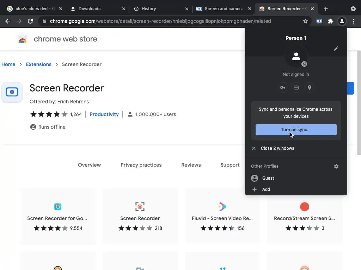Go back using the browser back arrow
This screenshot has height=270, width=361.
click(x=8, y=21)
